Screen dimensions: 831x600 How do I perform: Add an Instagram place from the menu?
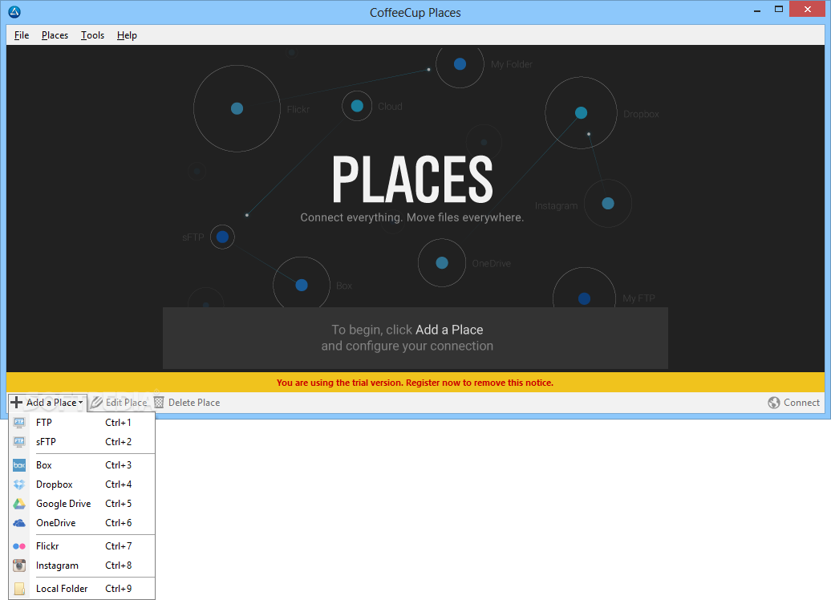coord(82,566)
